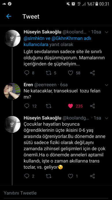Retweet Eren's tweet
The height and width of the screenshot is (200, 112).
click(48, 106)
